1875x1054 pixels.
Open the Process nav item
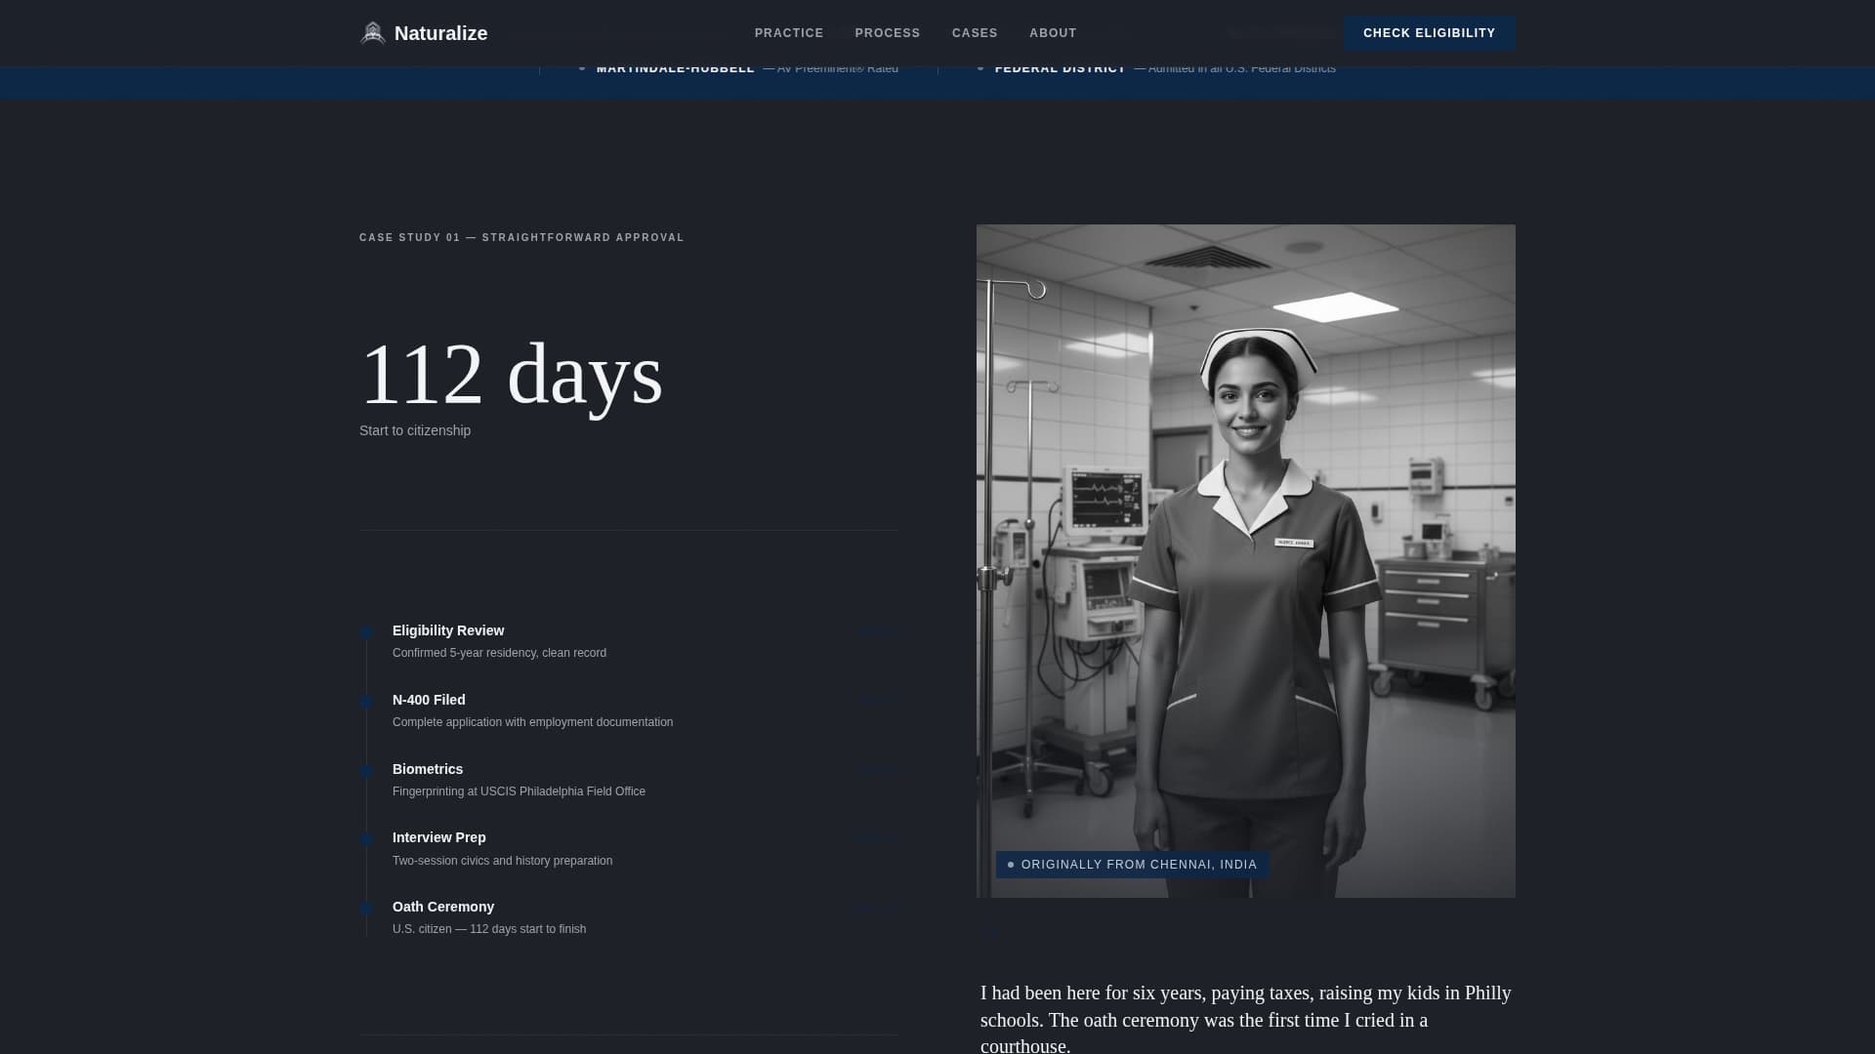tap(888, 33)
